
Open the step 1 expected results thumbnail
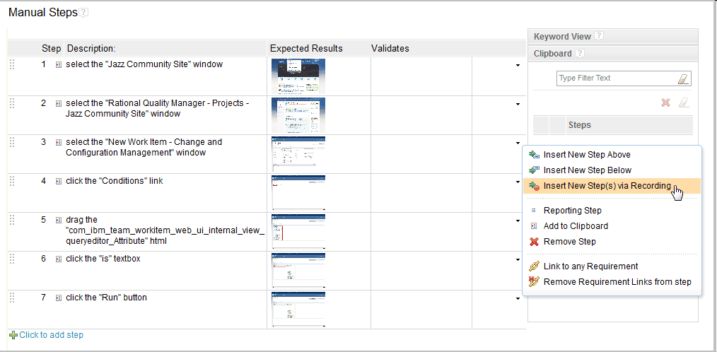coord(298,76)
